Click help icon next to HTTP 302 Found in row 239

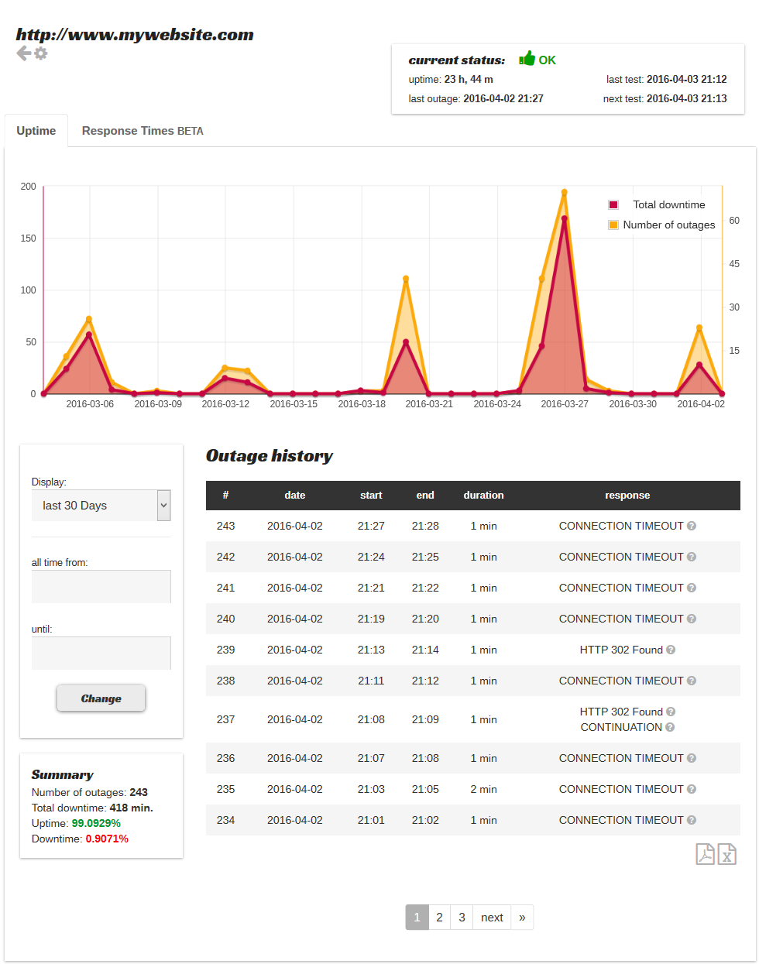[x=671, y=650]
